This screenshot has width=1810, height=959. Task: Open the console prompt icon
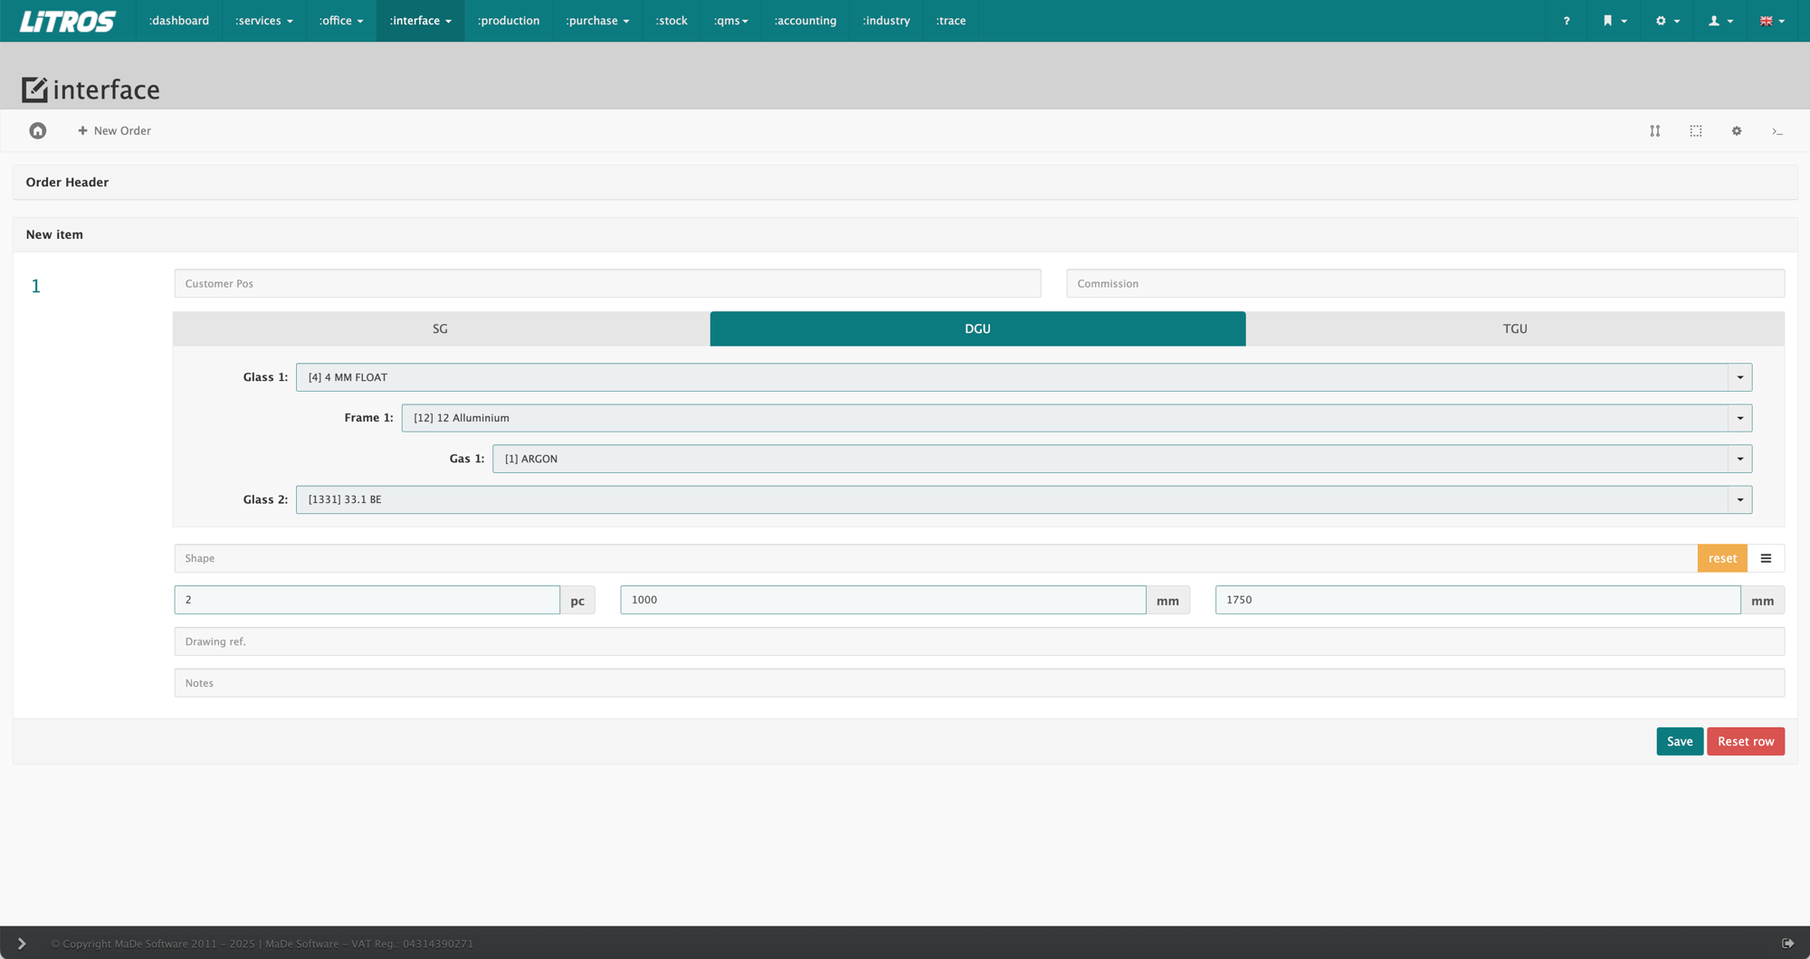(1777, 132)
